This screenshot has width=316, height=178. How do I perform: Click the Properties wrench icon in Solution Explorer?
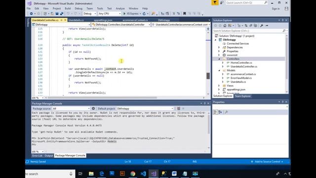click(262, 26)
